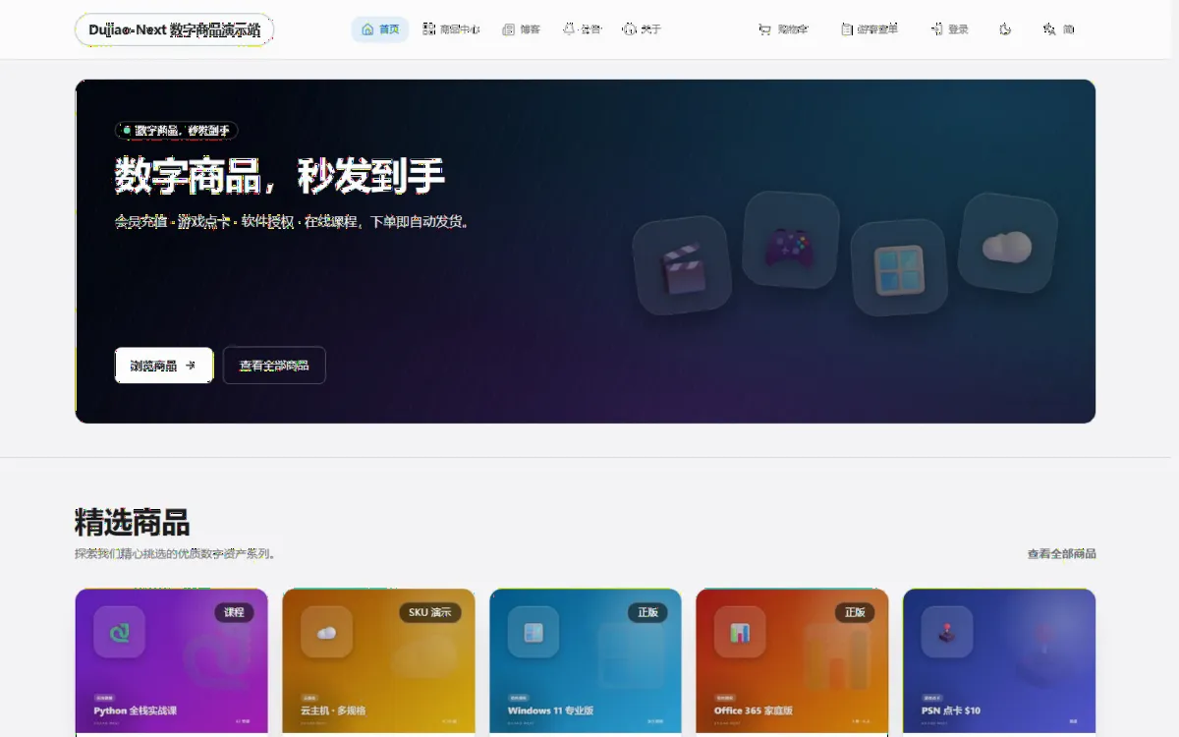Click the 正版 badge on Windows 11 card
The width and height of the screenshot is (1179, 737).
647,612
